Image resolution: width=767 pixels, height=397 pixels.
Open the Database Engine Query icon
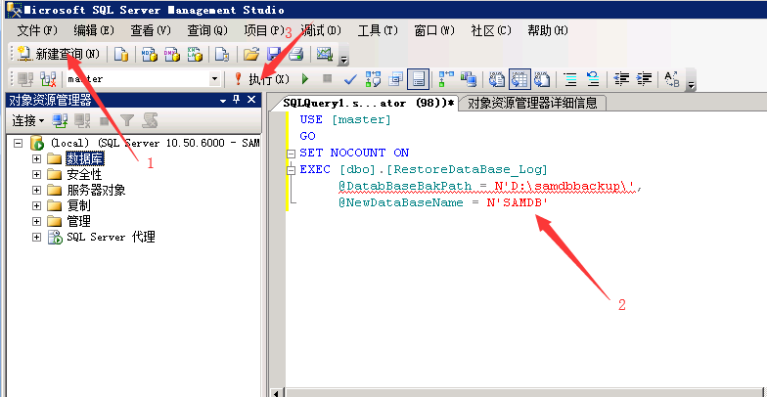coord(121,55)
